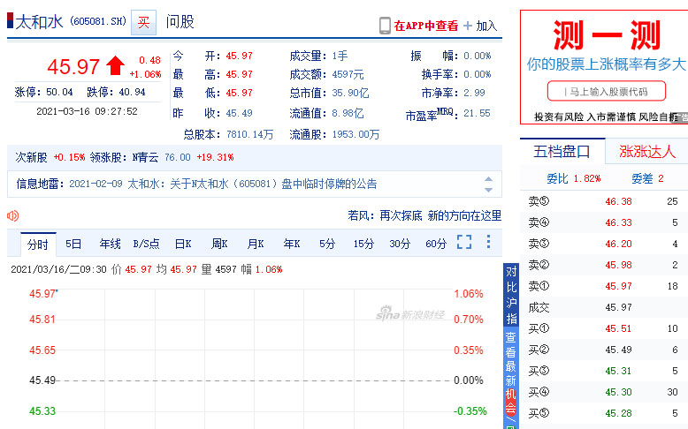Click the 卖② price 45.98

pos(619,265)
